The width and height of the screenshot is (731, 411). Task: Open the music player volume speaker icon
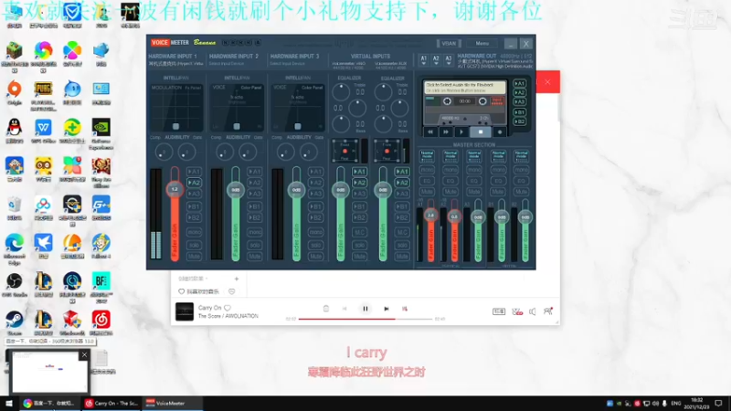coord(533,311)
